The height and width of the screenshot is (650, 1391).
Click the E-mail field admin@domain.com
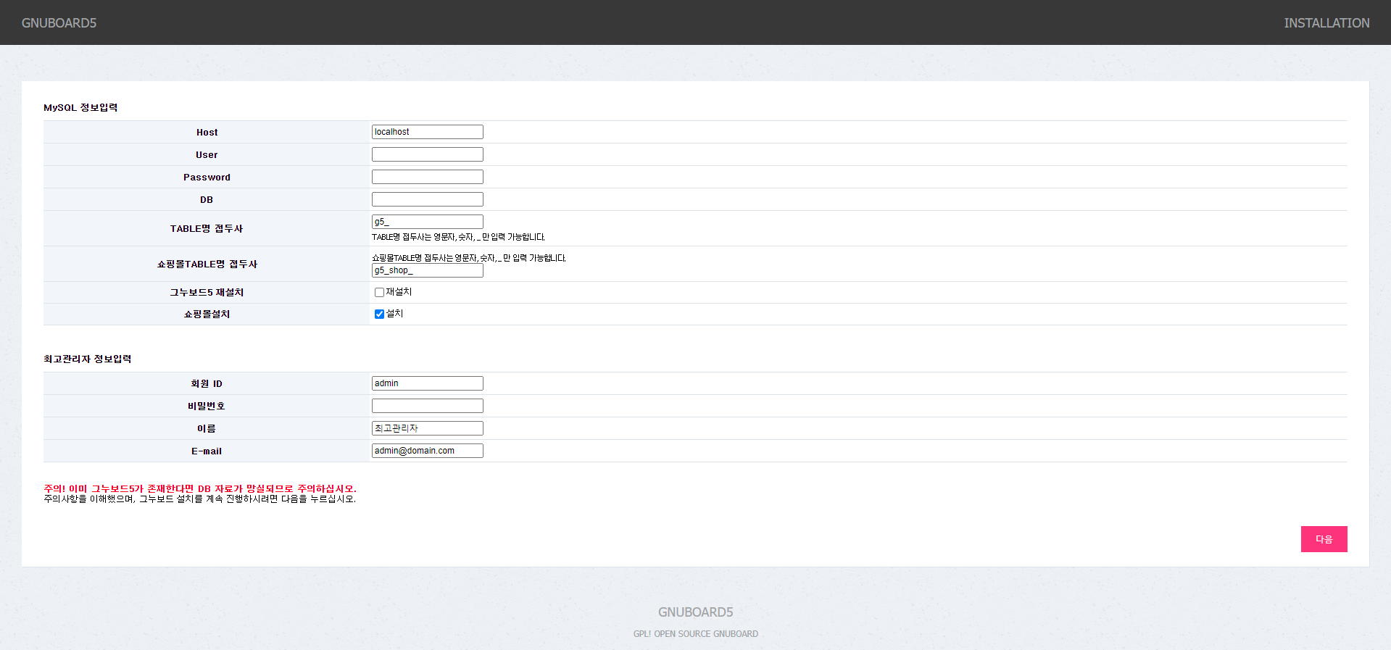click(427, 451)
